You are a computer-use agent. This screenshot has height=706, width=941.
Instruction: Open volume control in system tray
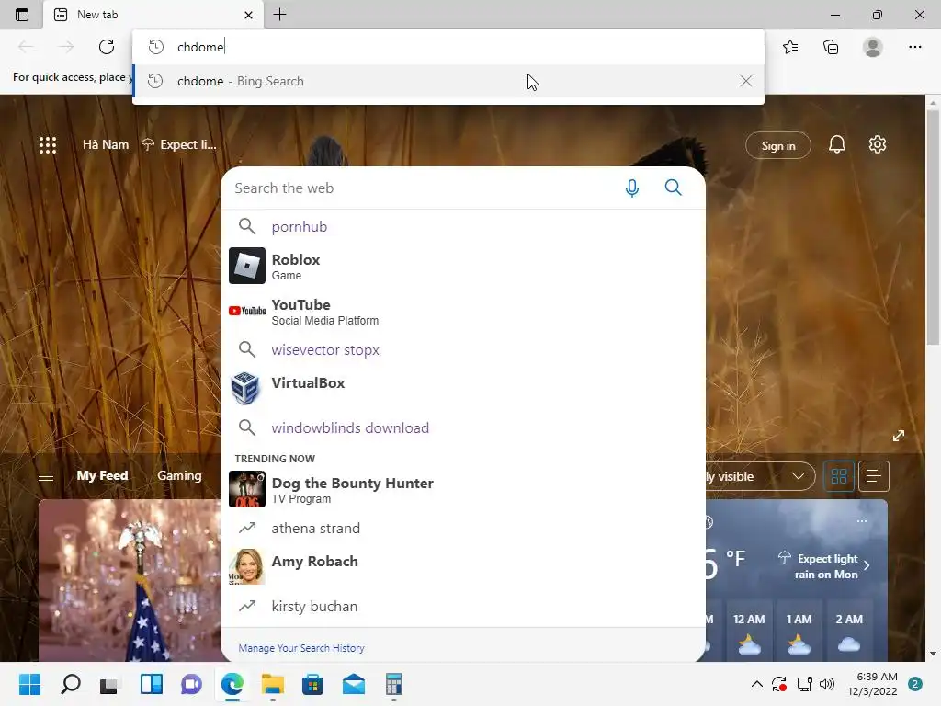pyautogui.click(x=827, y=684)
